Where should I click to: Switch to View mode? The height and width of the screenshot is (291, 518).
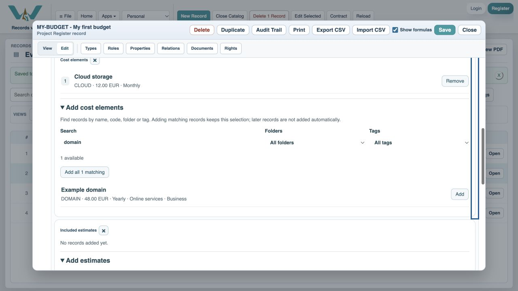point(47,48)
